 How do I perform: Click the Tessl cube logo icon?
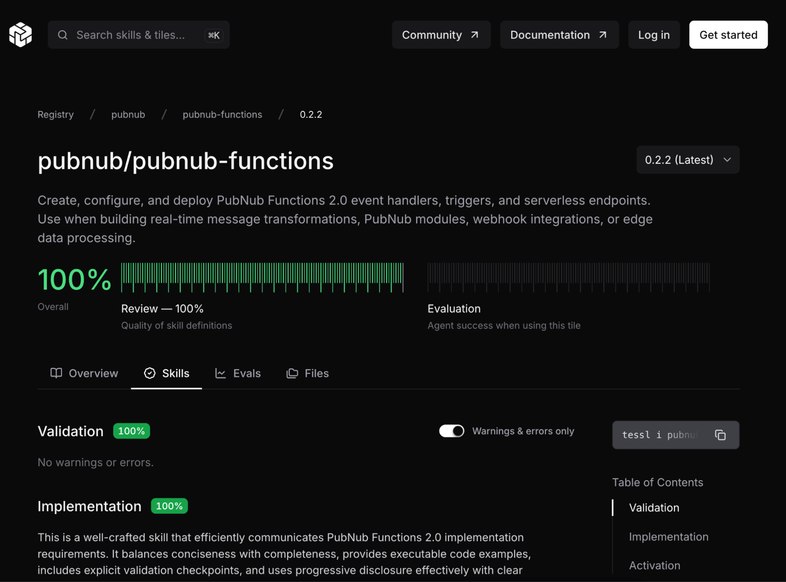(20, 35)
